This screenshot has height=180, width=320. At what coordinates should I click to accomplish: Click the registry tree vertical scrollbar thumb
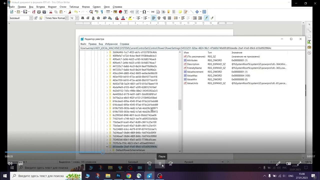pyautogui.click(x=180, y=105)
